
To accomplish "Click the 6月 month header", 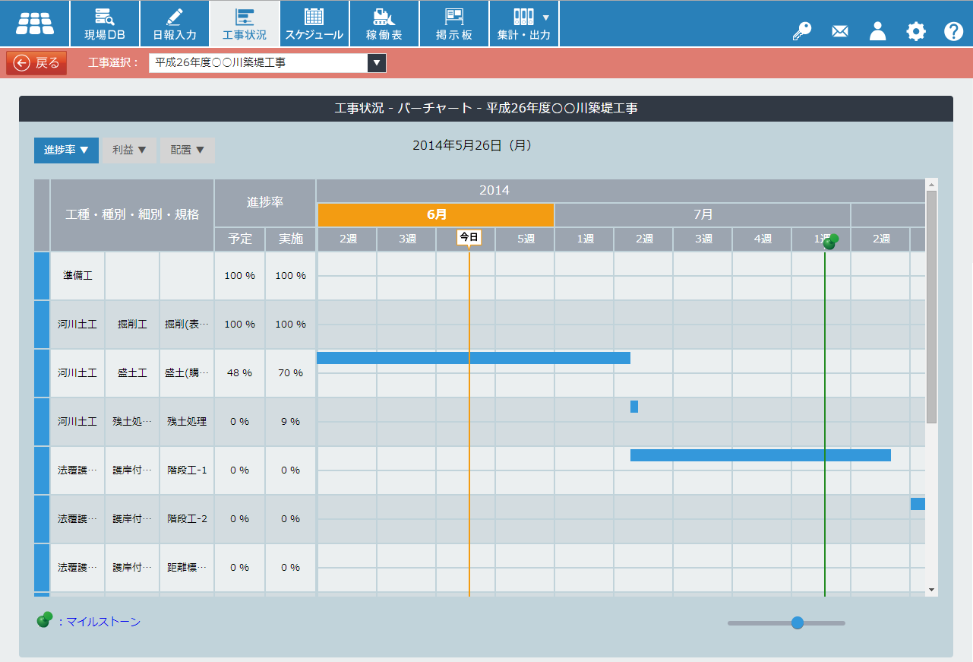I will point(436,215).
